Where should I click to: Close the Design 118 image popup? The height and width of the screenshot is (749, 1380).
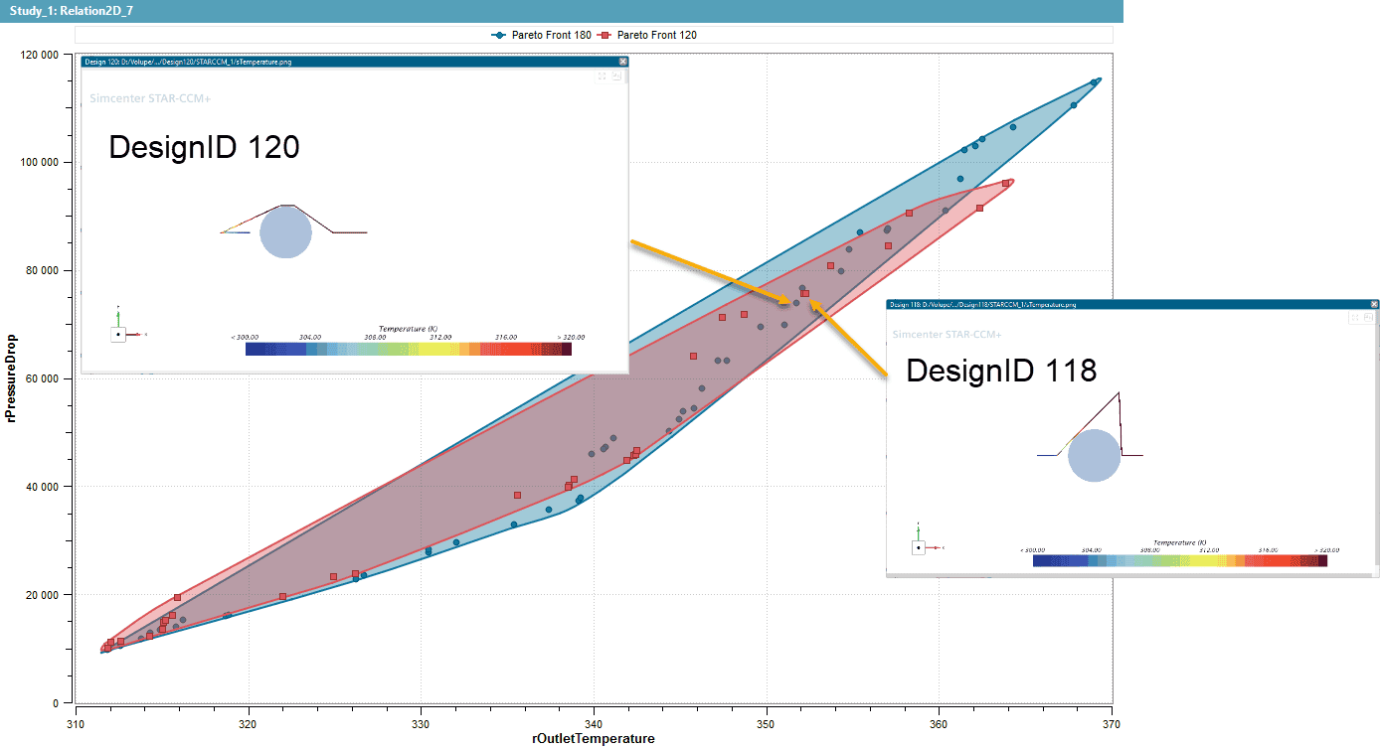(x=1373, y=305)
